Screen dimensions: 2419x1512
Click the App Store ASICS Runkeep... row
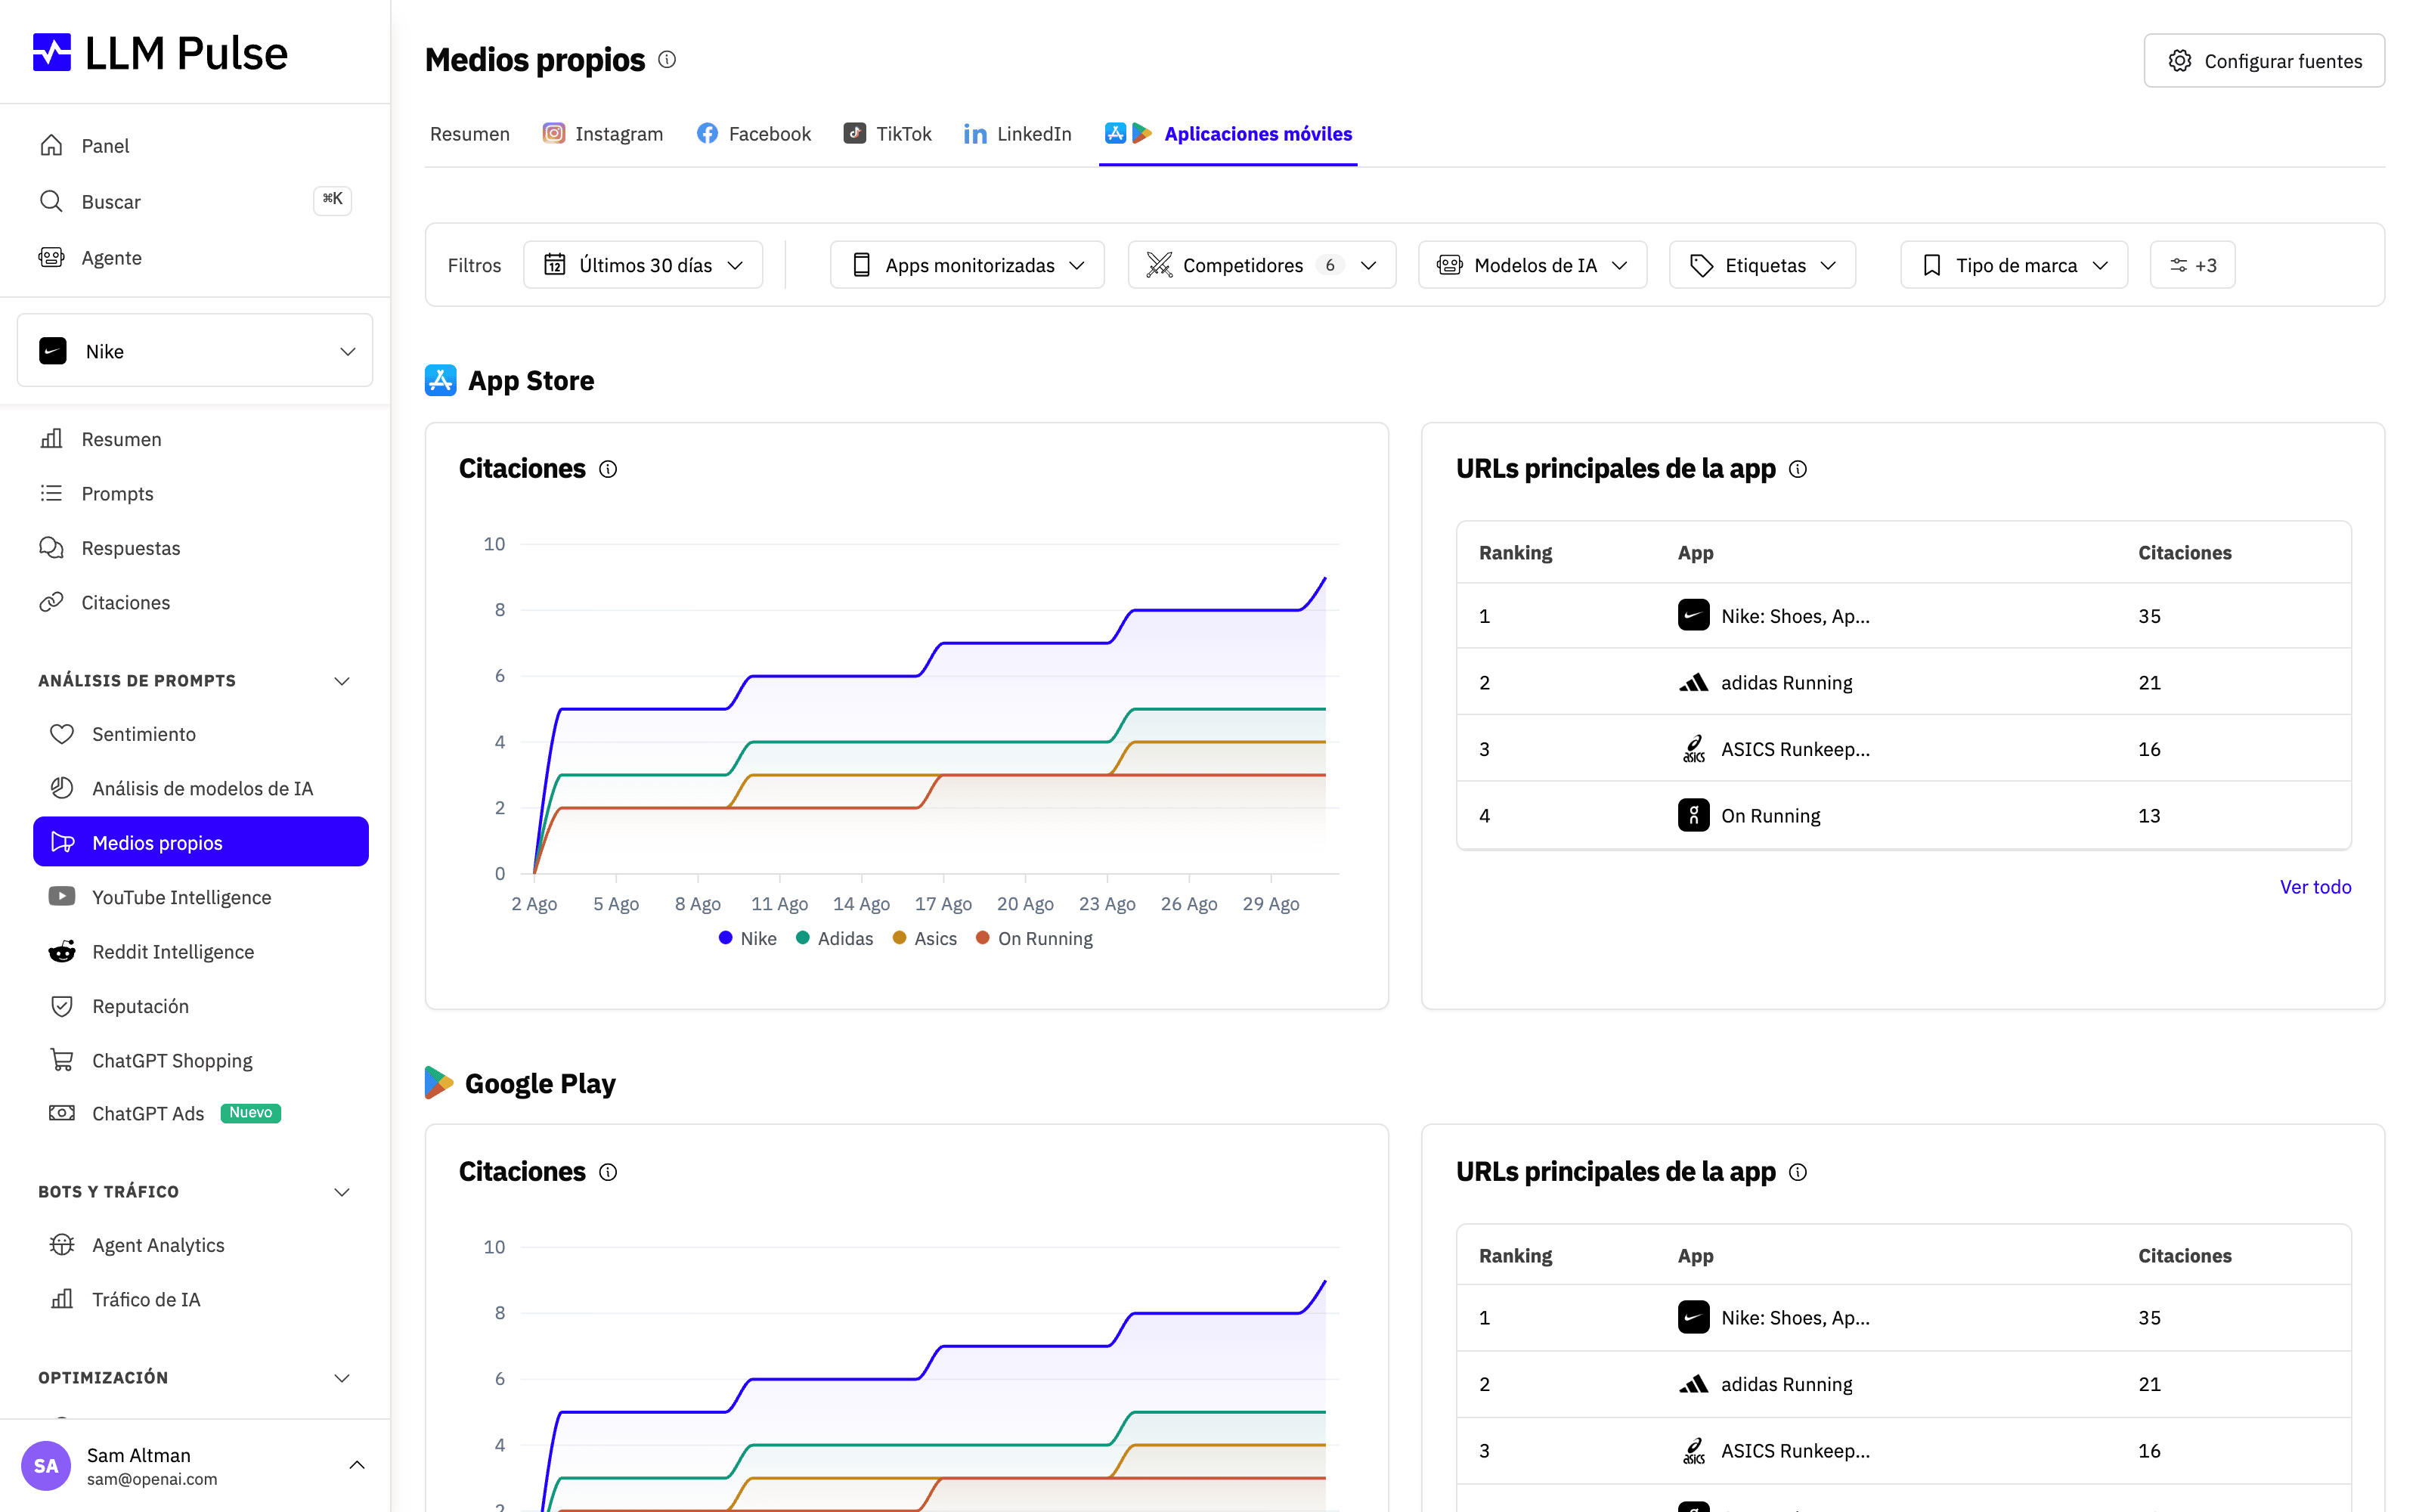(x=1903, y=748)
